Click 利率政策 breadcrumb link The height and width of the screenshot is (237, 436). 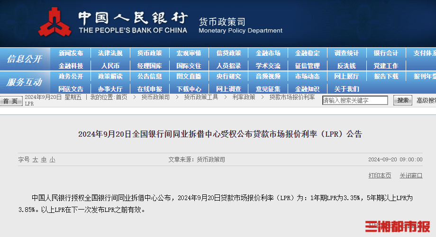[x=244, y=97]
